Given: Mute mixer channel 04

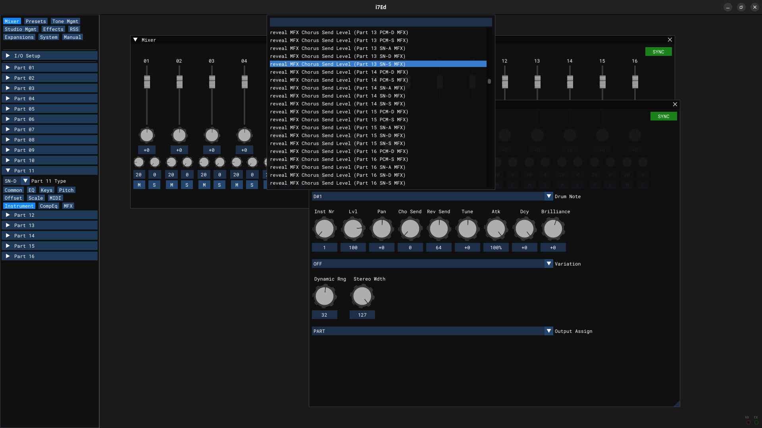Looking at the screenshot, I should click(237, 185).
